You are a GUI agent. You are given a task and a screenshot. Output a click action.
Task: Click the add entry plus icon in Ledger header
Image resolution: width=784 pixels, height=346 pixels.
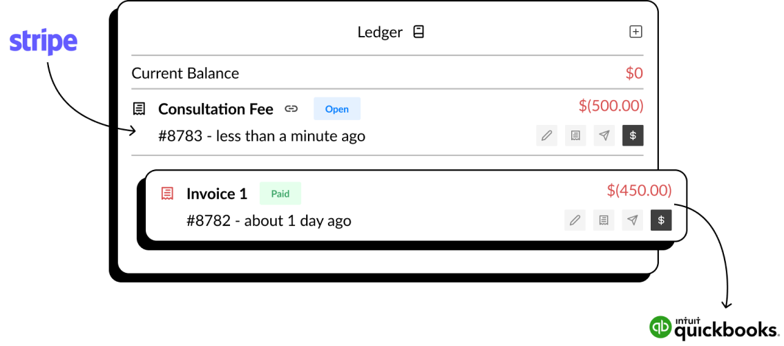635,32
